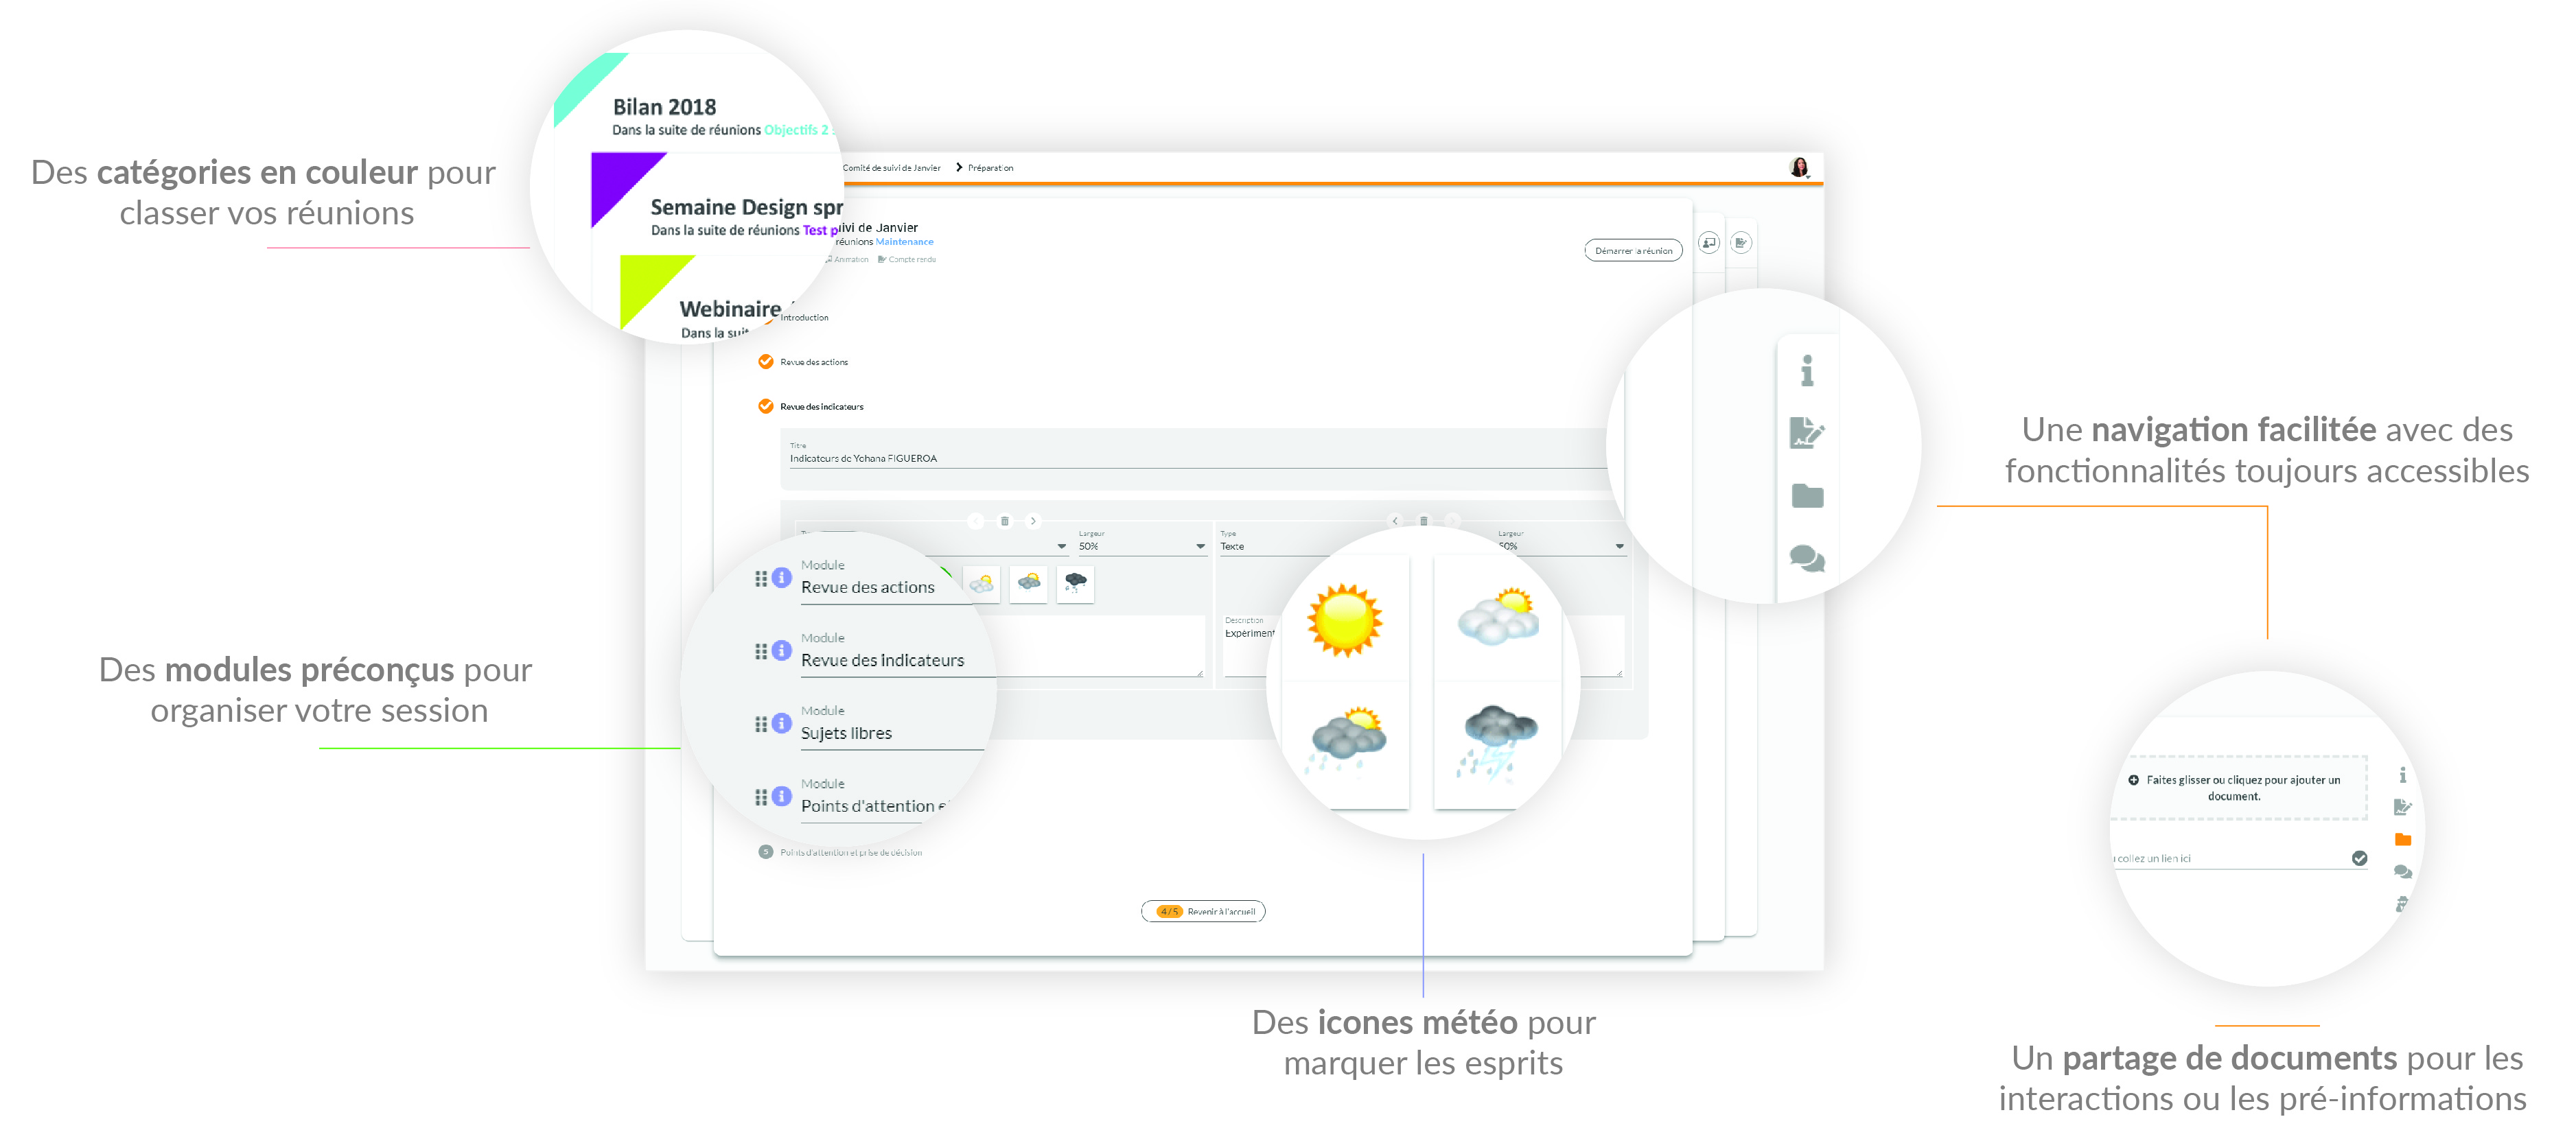Click the info icon beside the document drop zone
The width and height of the screenshot is (2576, 1141).
click(x=2402, y=775)
